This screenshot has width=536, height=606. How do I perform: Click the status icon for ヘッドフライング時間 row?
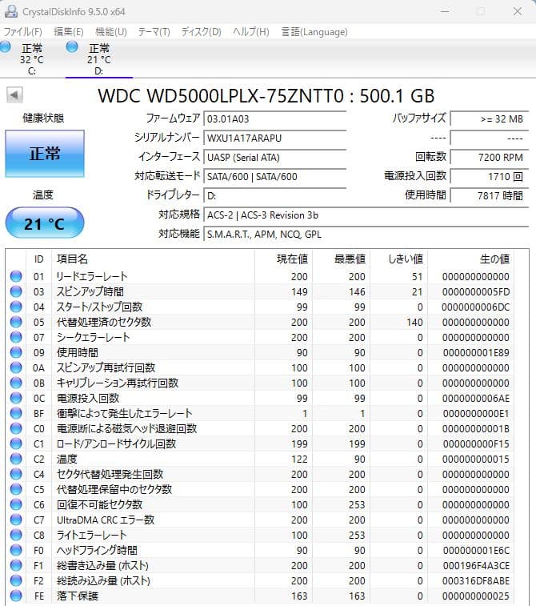pyautogui.click(x=16, y=550)
